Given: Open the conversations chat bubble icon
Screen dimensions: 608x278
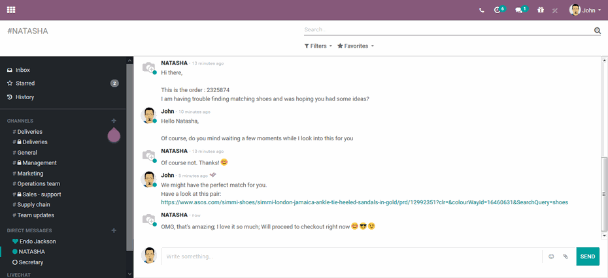Looking at the screenshot, I should 520,10.
